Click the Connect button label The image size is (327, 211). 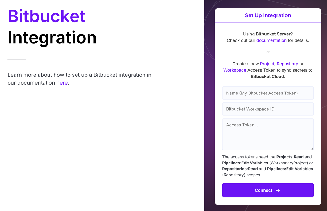[x=263, y=190]
